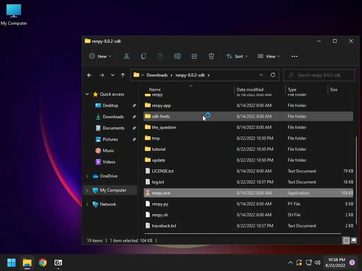The width and height of the screenshot is (362, 271).
Task: Click network icon in system tray
Action: pos(309,263)
